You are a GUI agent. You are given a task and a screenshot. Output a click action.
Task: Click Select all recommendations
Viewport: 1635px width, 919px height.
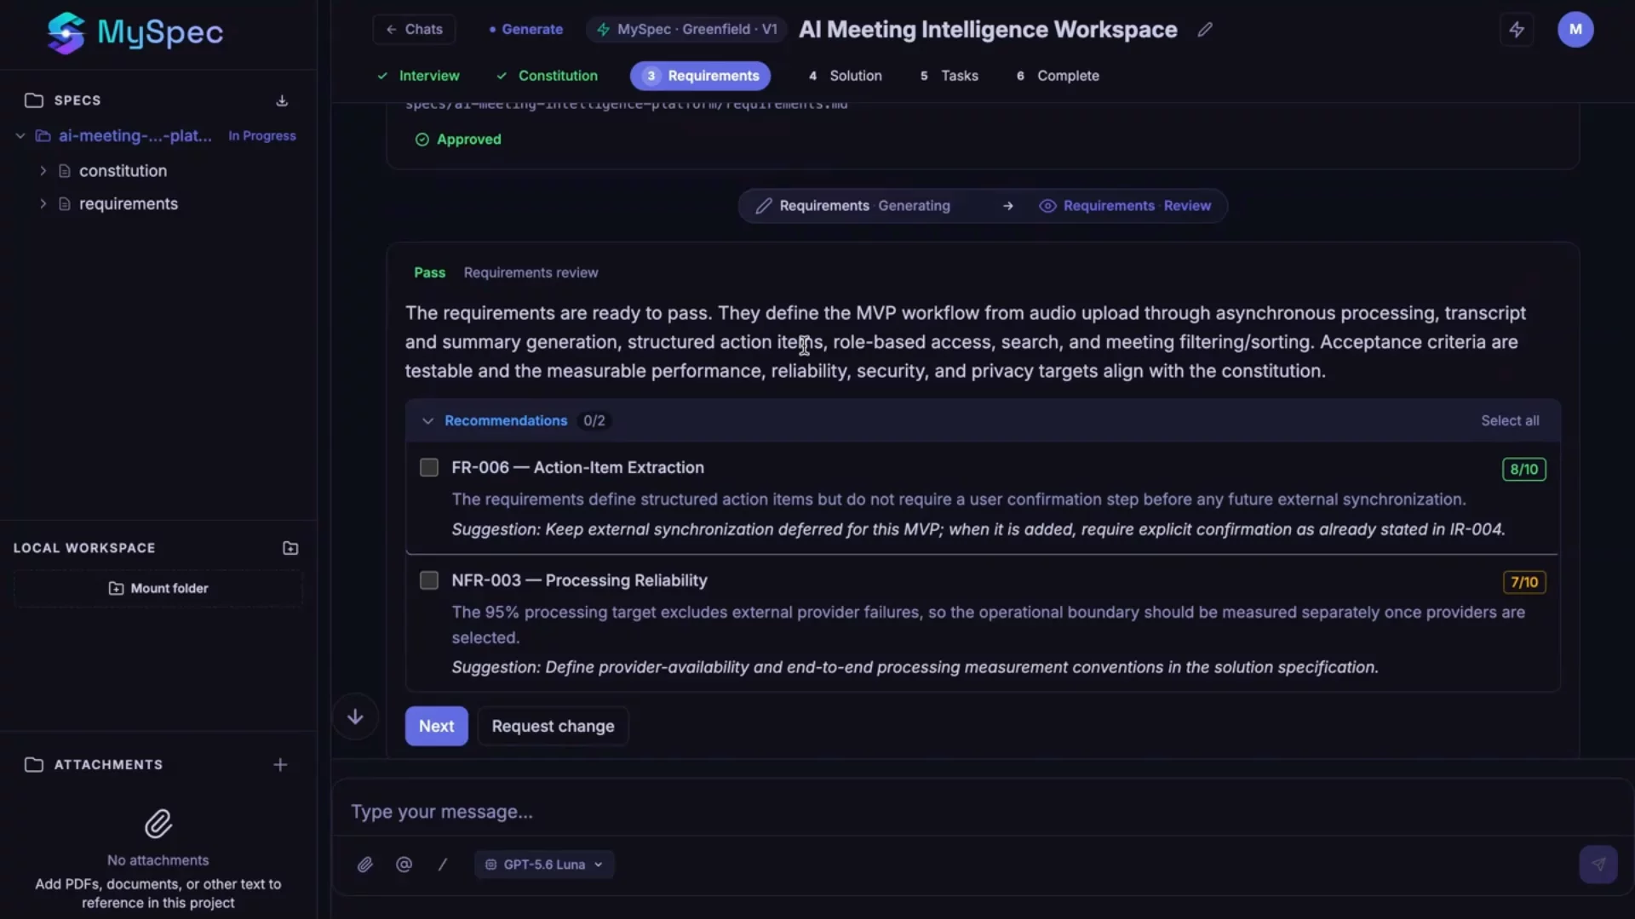click(1510, 420)
